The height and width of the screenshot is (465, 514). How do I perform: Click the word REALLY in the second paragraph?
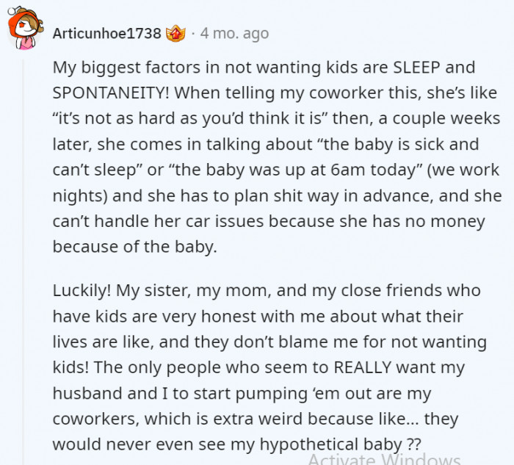click(363, 367)
